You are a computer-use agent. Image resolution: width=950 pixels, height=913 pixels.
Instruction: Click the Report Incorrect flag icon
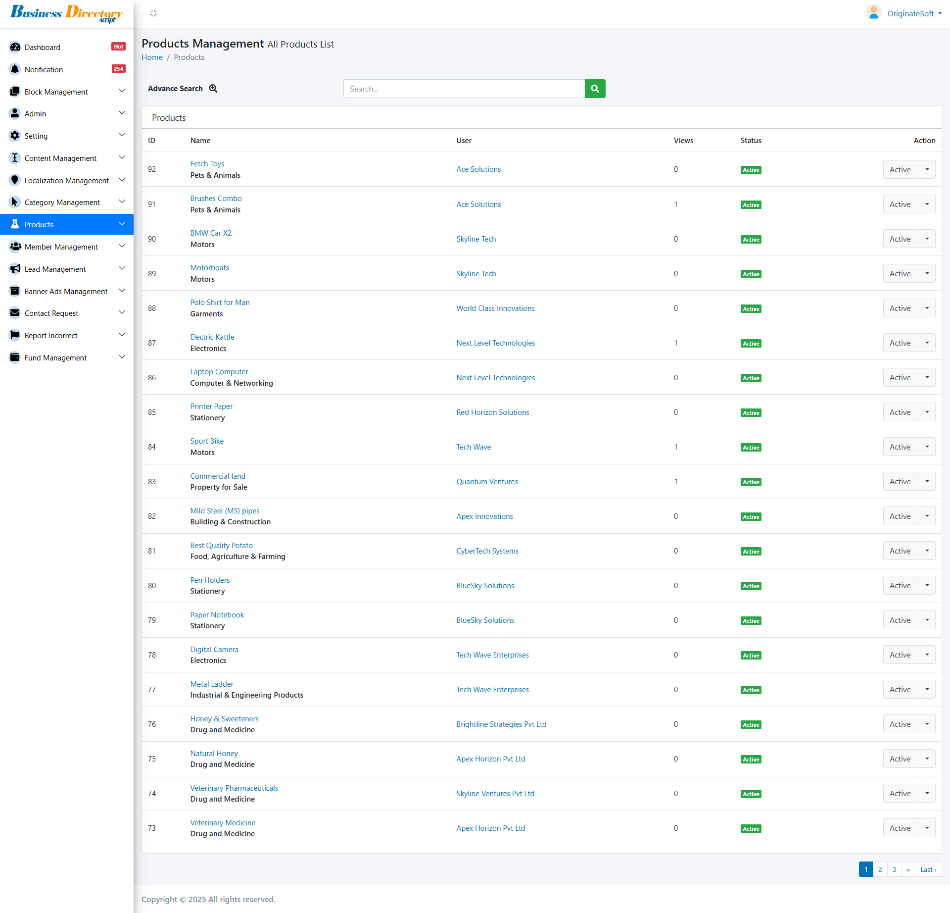(x=15, y=335)
